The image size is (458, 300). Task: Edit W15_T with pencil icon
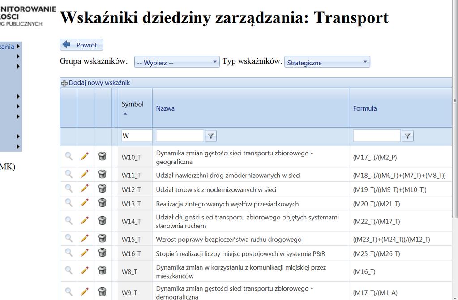85,238
